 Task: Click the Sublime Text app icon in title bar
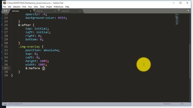[x=5, y=3]
